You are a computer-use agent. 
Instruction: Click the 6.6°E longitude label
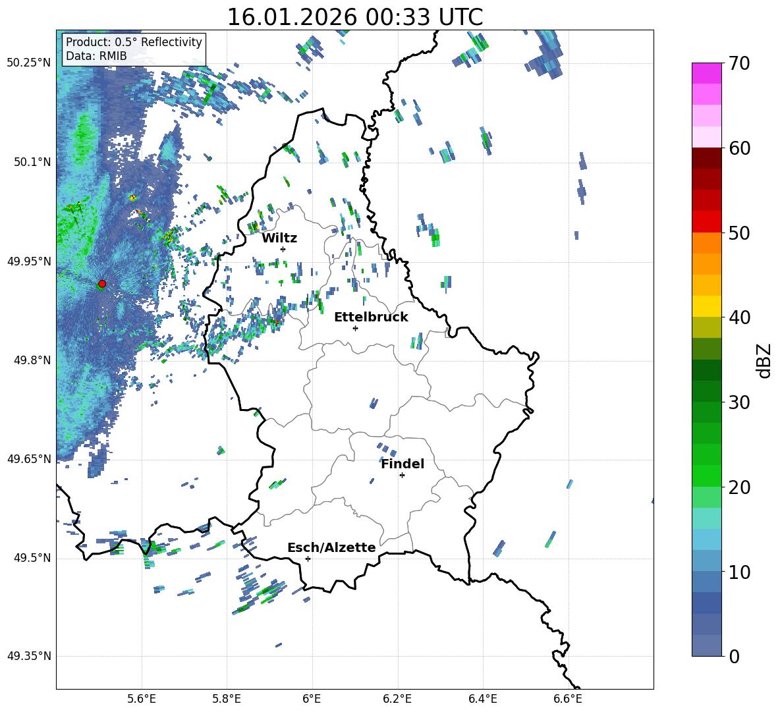[568, 699]
